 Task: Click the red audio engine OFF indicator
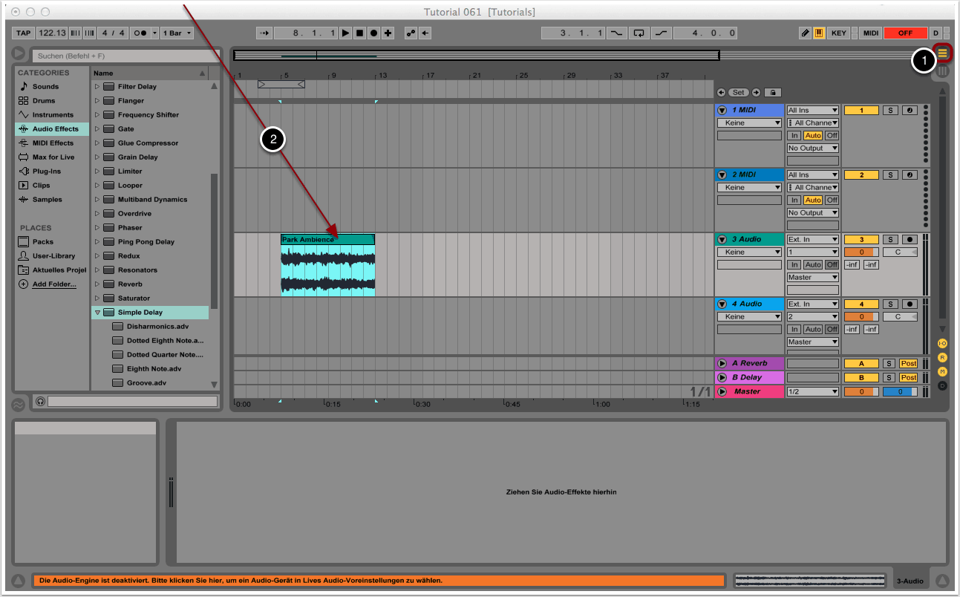pos(905,33)
